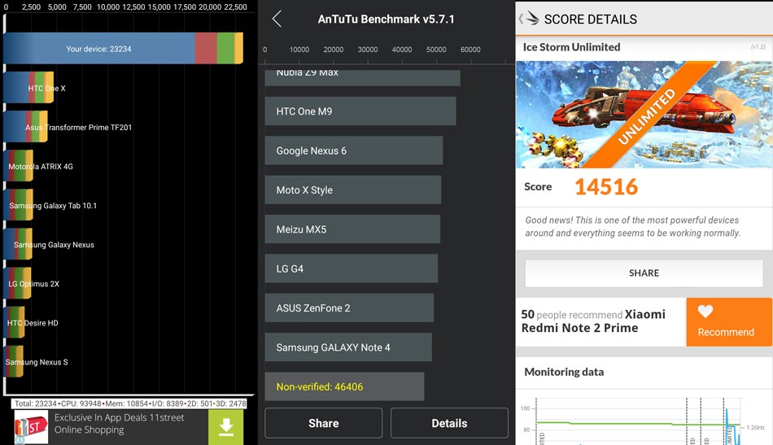Open the Exclusive In App Deals ad
Image resolution: width=773 pixels, height=445 pixels.
coord(129,427)
